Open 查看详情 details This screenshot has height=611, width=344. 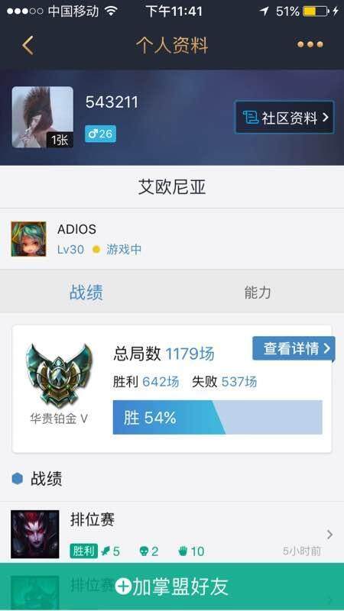pos(294,348)
